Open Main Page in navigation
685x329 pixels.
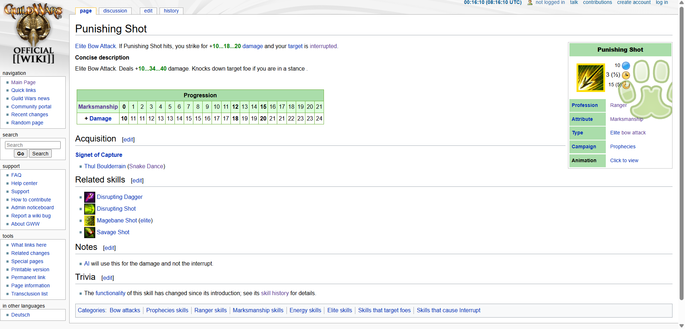coord(23,82)
